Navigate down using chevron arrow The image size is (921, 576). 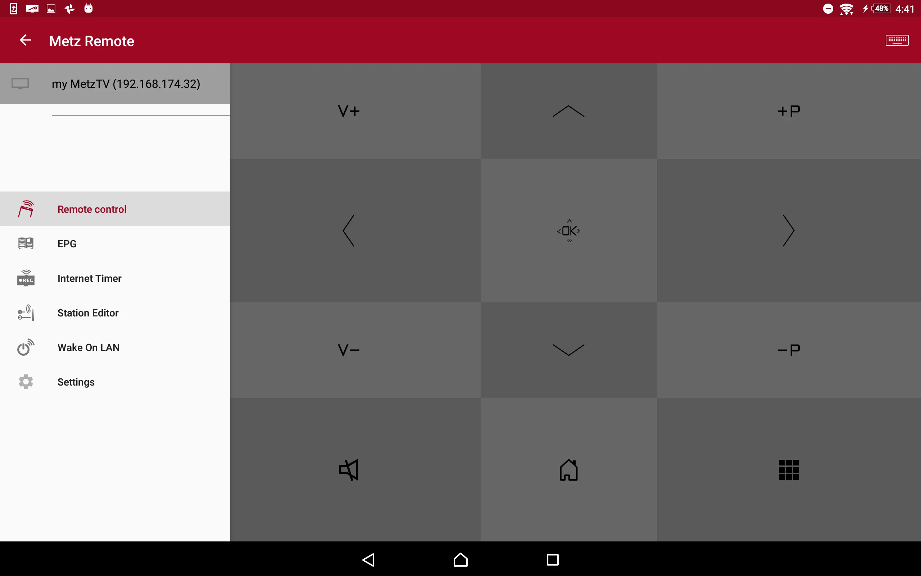tap(568, 350)
